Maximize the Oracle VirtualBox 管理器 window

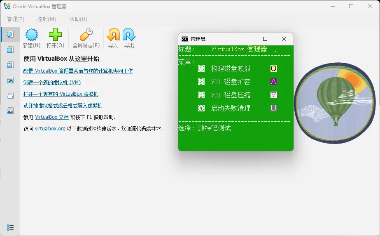(351, 6)
